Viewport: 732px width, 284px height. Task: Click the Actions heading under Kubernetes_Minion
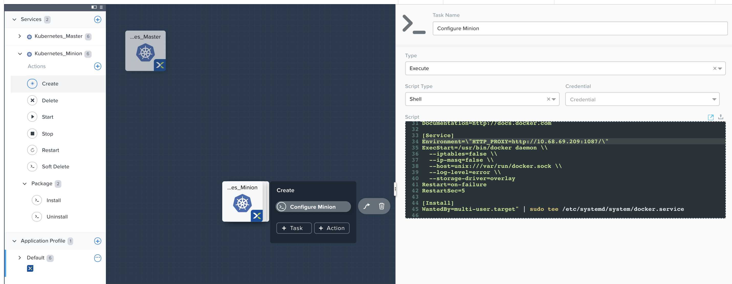37,66
